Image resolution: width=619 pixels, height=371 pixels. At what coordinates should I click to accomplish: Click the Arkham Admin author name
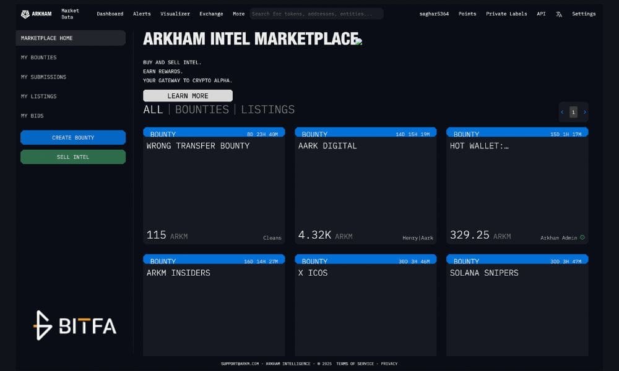(x=558, y=237)
